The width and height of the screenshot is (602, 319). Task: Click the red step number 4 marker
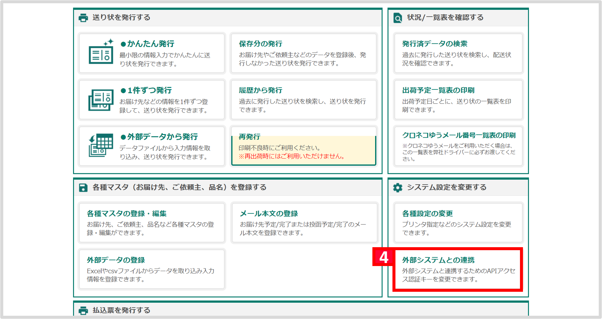point(383,257)
